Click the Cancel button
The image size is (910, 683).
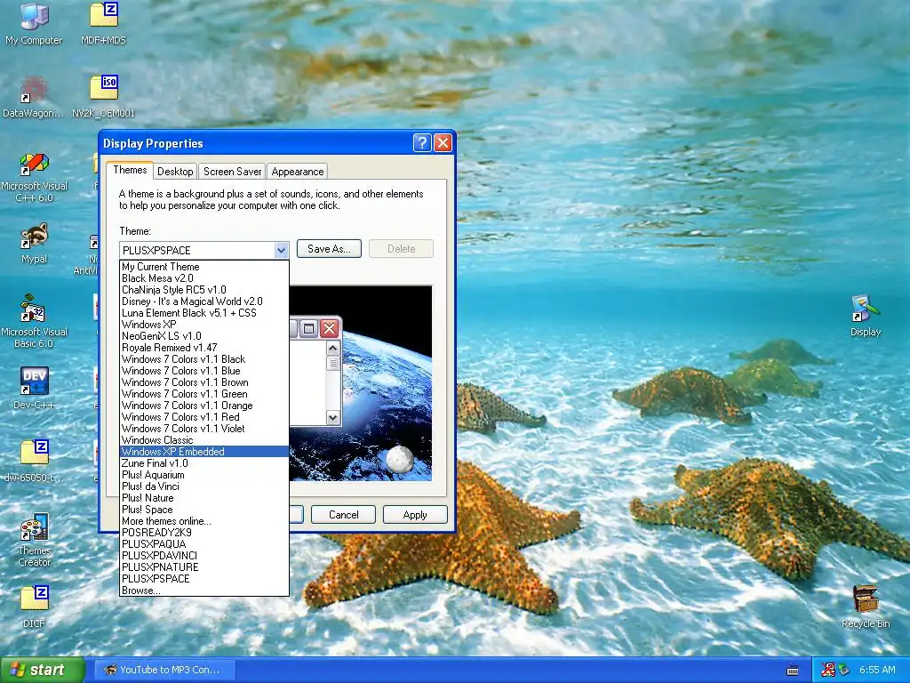coord(344,515)
